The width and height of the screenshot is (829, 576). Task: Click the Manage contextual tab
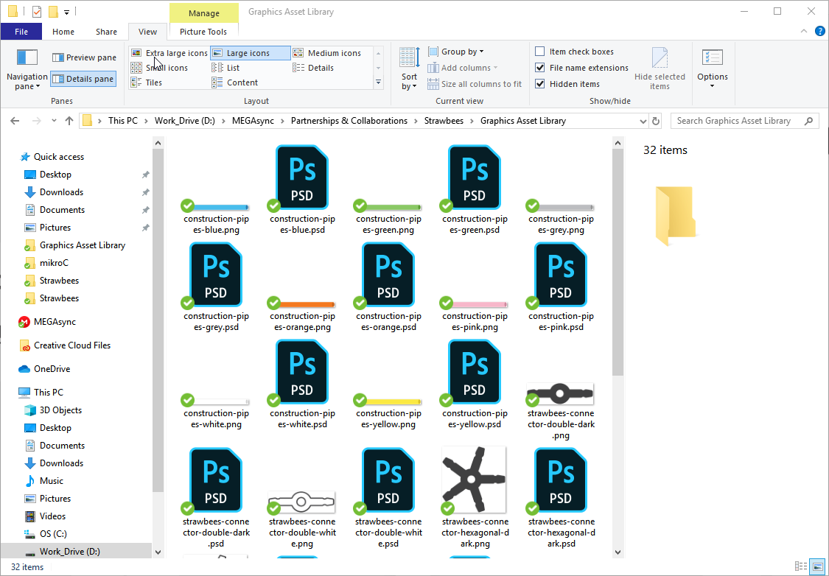(x=203, y=13)
